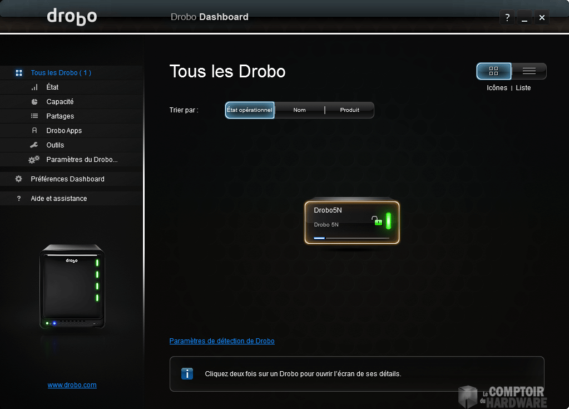Click the Tous les Drobo grid icon
The image size is (569, 409).
point(19,73)
